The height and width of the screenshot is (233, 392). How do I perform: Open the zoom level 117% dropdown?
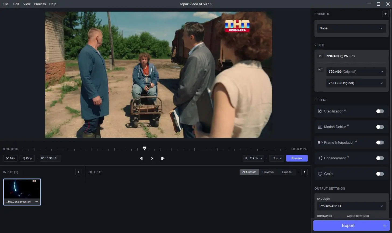tap(253, 158)
